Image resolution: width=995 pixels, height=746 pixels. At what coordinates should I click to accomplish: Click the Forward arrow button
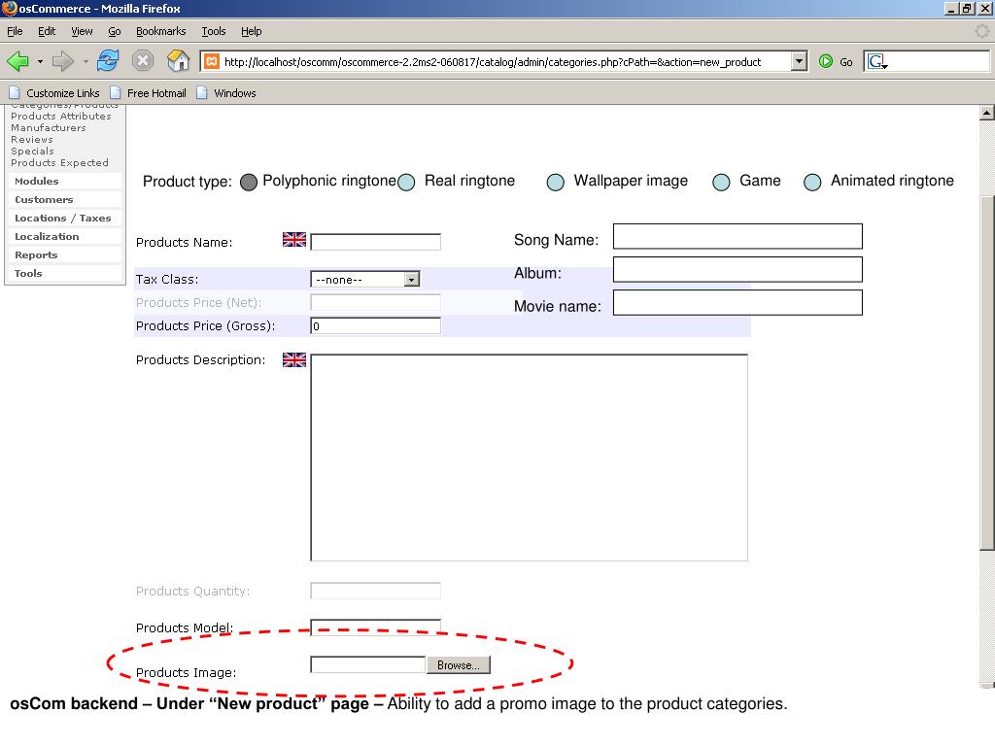click(63, 61)
